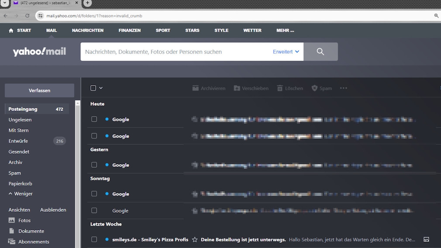
Task: Click the Archivieren box icon
Action: pyautogui.click(x=195, y=88)
